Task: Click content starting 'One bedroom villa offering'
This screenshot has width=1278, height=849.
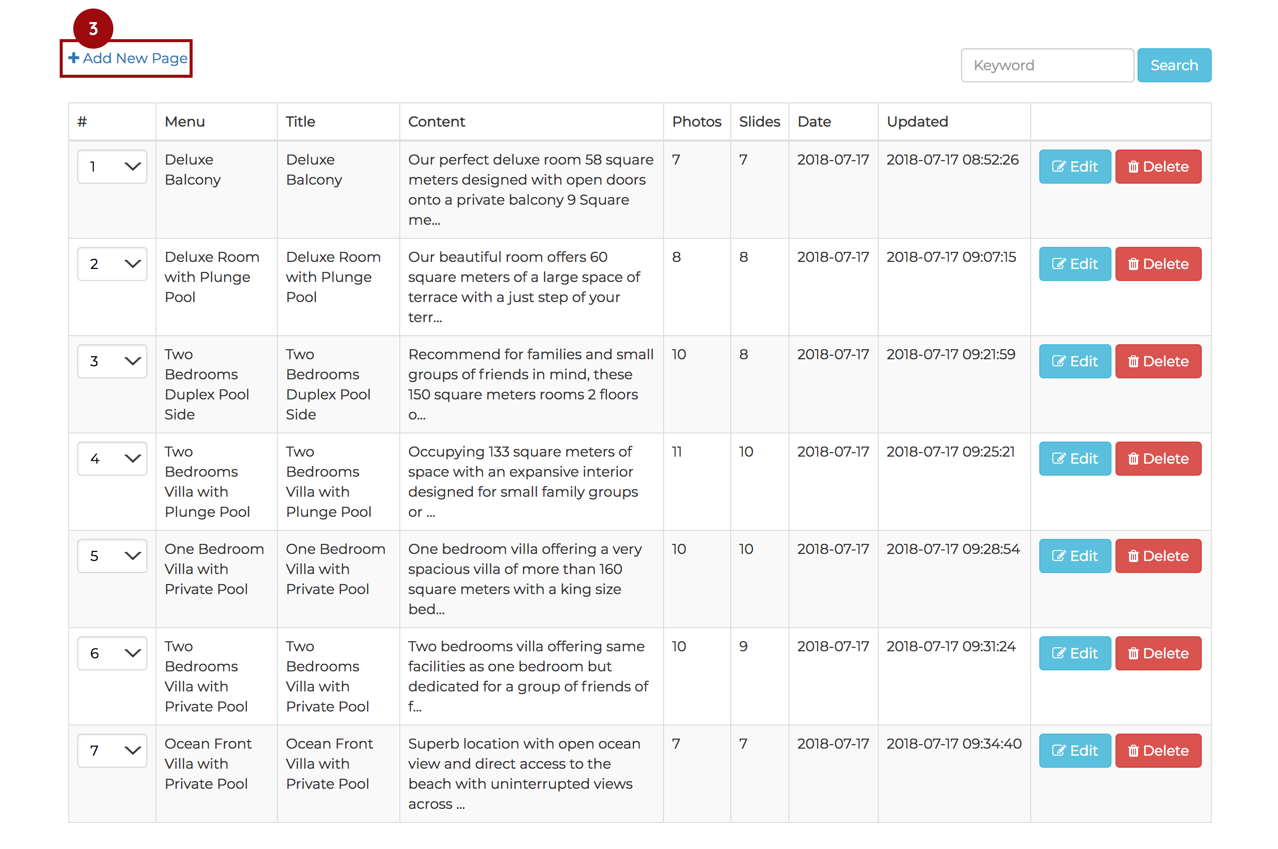Action: [525, 580]
